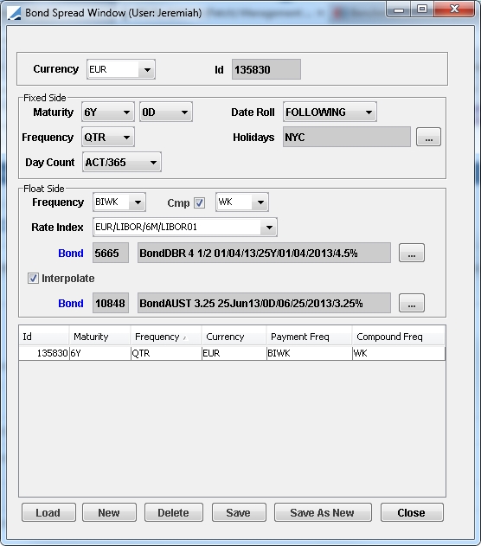The width and height of the screenshot is (481, 546).
Task: Uncheck the Interpolate checkbox
Action: [33, 279]
